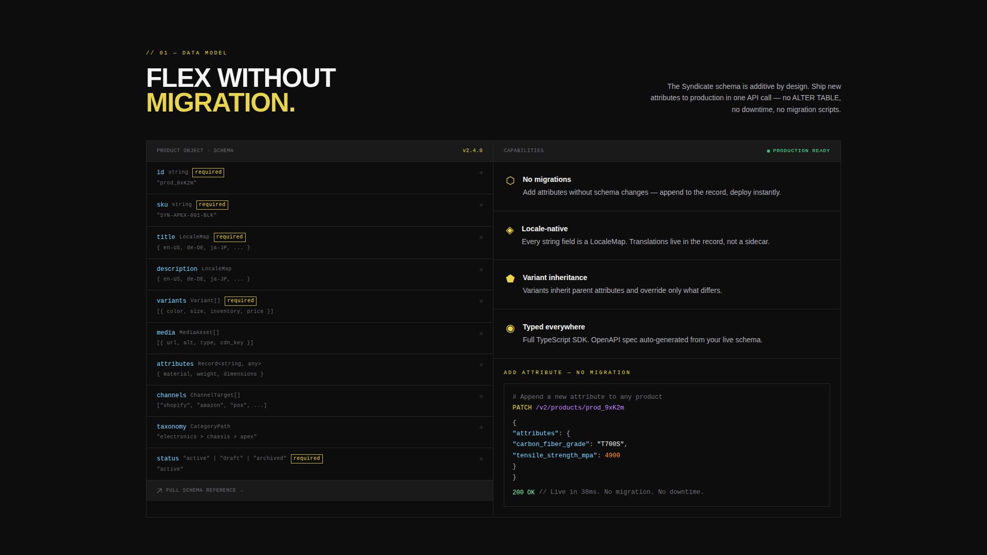This screenshot has height=555, width=987.
Task: Click the "electronics > chassis > apex" value
Action: click(207, 437)
